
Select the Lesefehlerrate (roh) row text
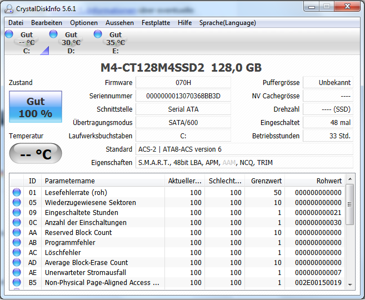click(76, 192)
